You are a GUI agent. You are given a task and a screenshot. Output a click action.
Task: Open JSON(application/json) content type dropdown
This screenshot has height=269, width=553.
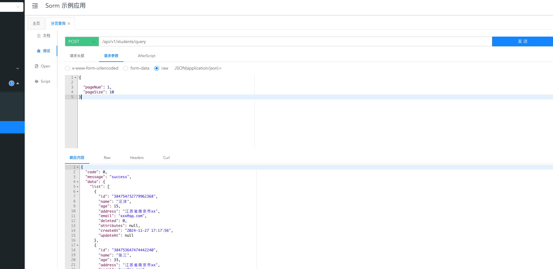click(198, 68)
